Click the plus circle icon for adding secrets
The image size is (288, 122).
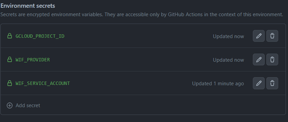point(9,105)
